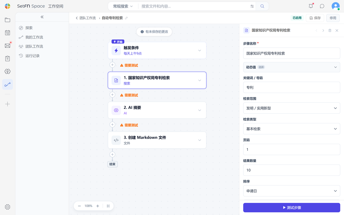Image resolution: width=344 pixels, height=215 pixels.
Task: Open the 常规搜索 search type dropdown
Action: 123,6
